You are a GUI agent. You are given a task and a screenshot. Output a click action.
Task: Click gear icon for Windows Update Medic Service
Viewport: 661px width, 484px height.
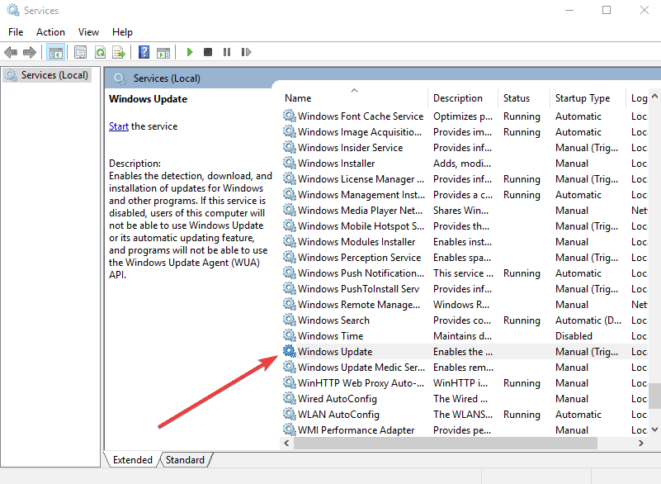(289, 367)
